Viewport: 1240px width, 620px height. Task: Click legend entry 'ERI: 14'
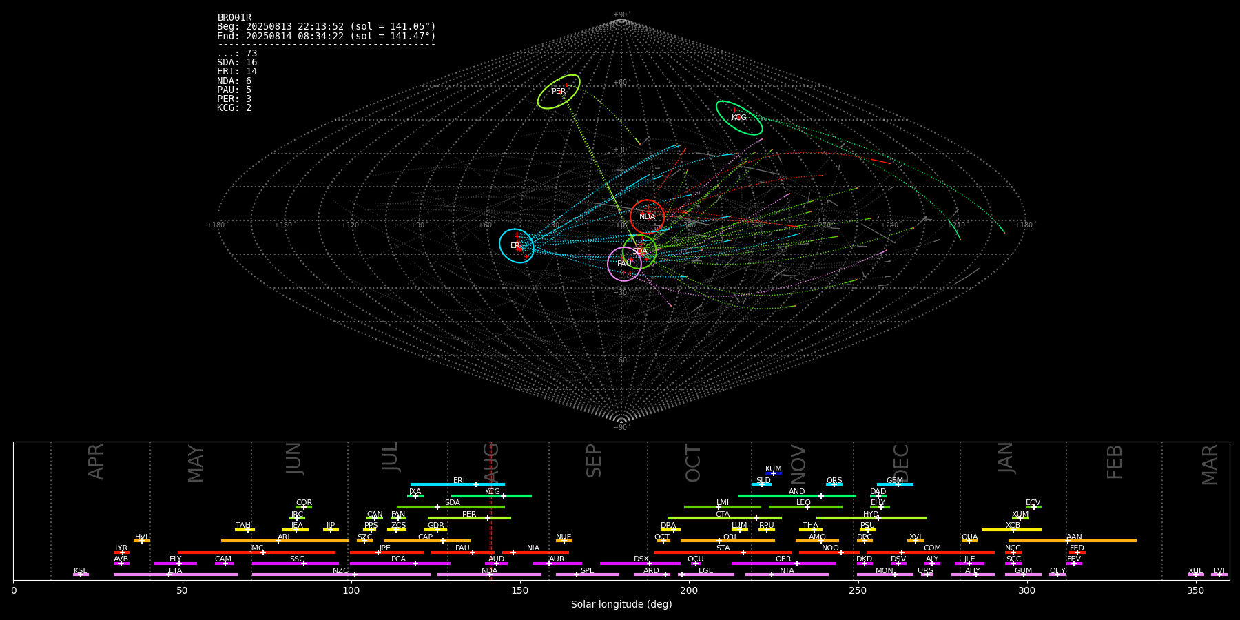237,71
